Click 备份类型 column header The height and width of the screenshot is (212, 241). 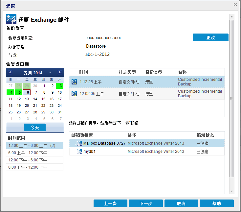click(154, 72)
